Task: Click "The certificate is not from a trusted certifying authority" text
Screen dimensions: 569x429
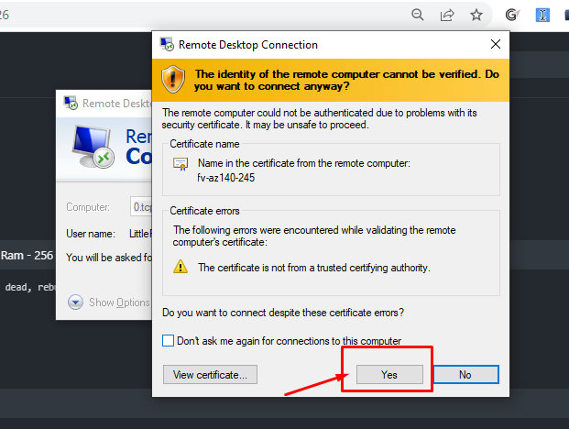Action: (x=314, y=268)
